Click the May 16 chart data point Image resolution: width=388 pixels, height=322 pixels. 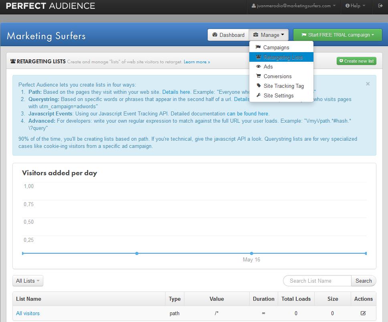point(251,253)
